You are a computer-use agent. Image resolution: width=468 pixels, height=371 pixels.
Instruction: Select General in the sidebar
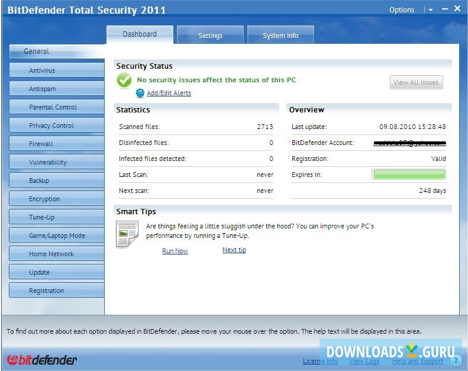tap(57, 51)
